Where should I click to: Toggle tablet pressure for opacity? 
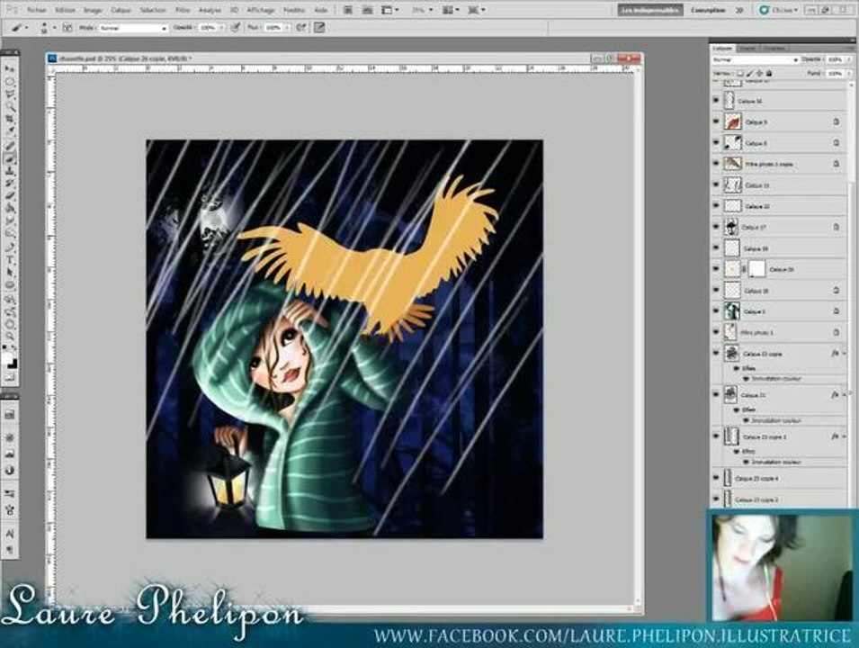(235, 27)
